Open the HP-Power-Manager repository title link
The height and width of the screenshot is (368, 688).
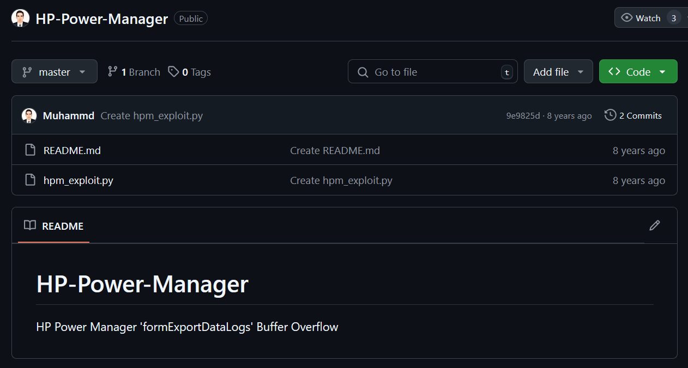[x=101, y=19]
